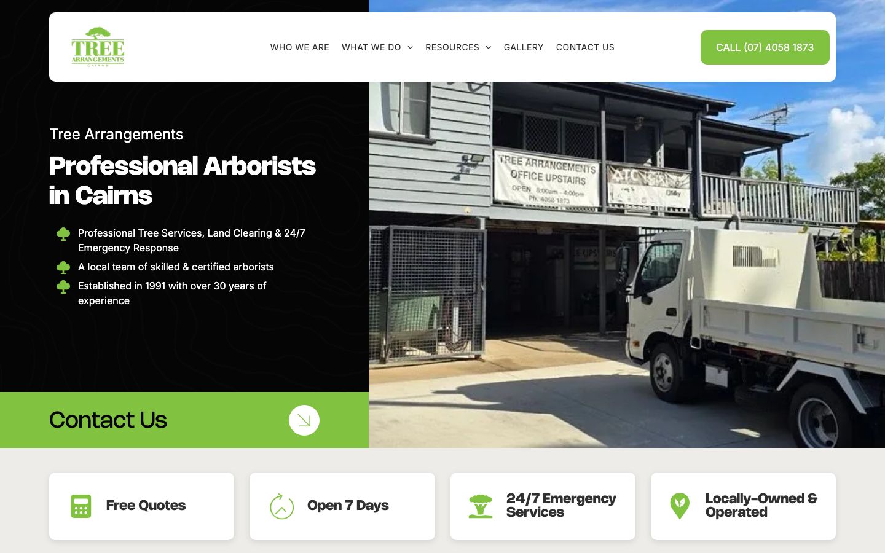Open the Resources menu
Image resolution: width=885 pixels, height=553 pixels.
pos(452,47)
